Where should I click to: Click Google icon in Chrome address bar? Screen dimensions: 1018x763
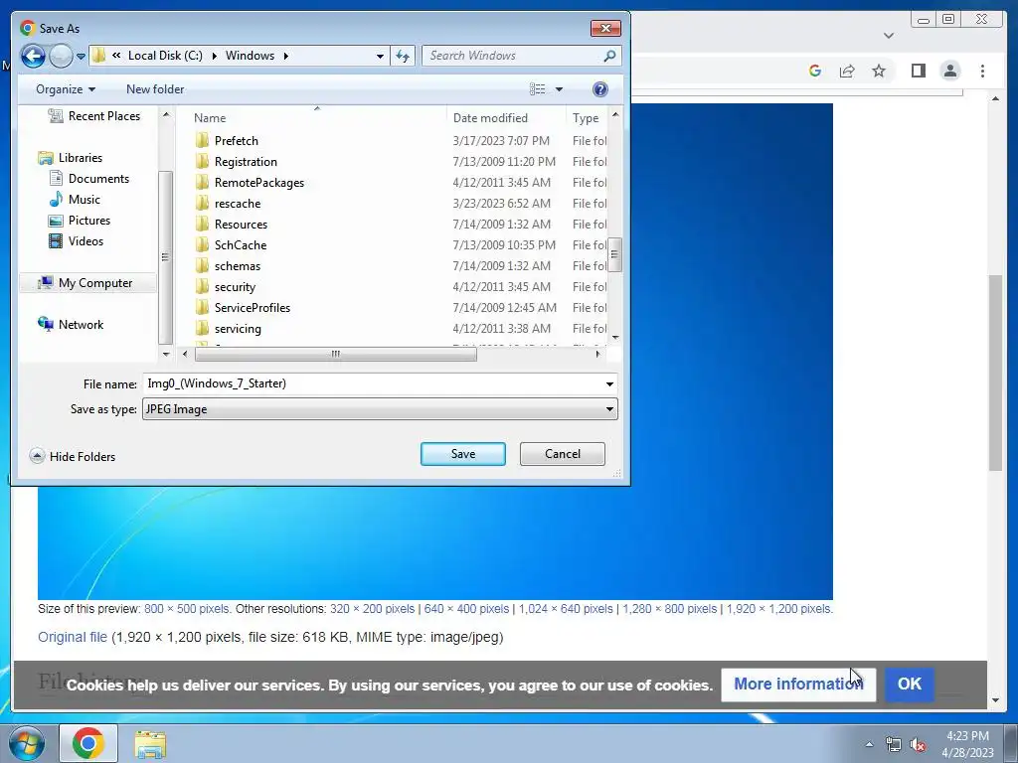[x=815, y=71]
